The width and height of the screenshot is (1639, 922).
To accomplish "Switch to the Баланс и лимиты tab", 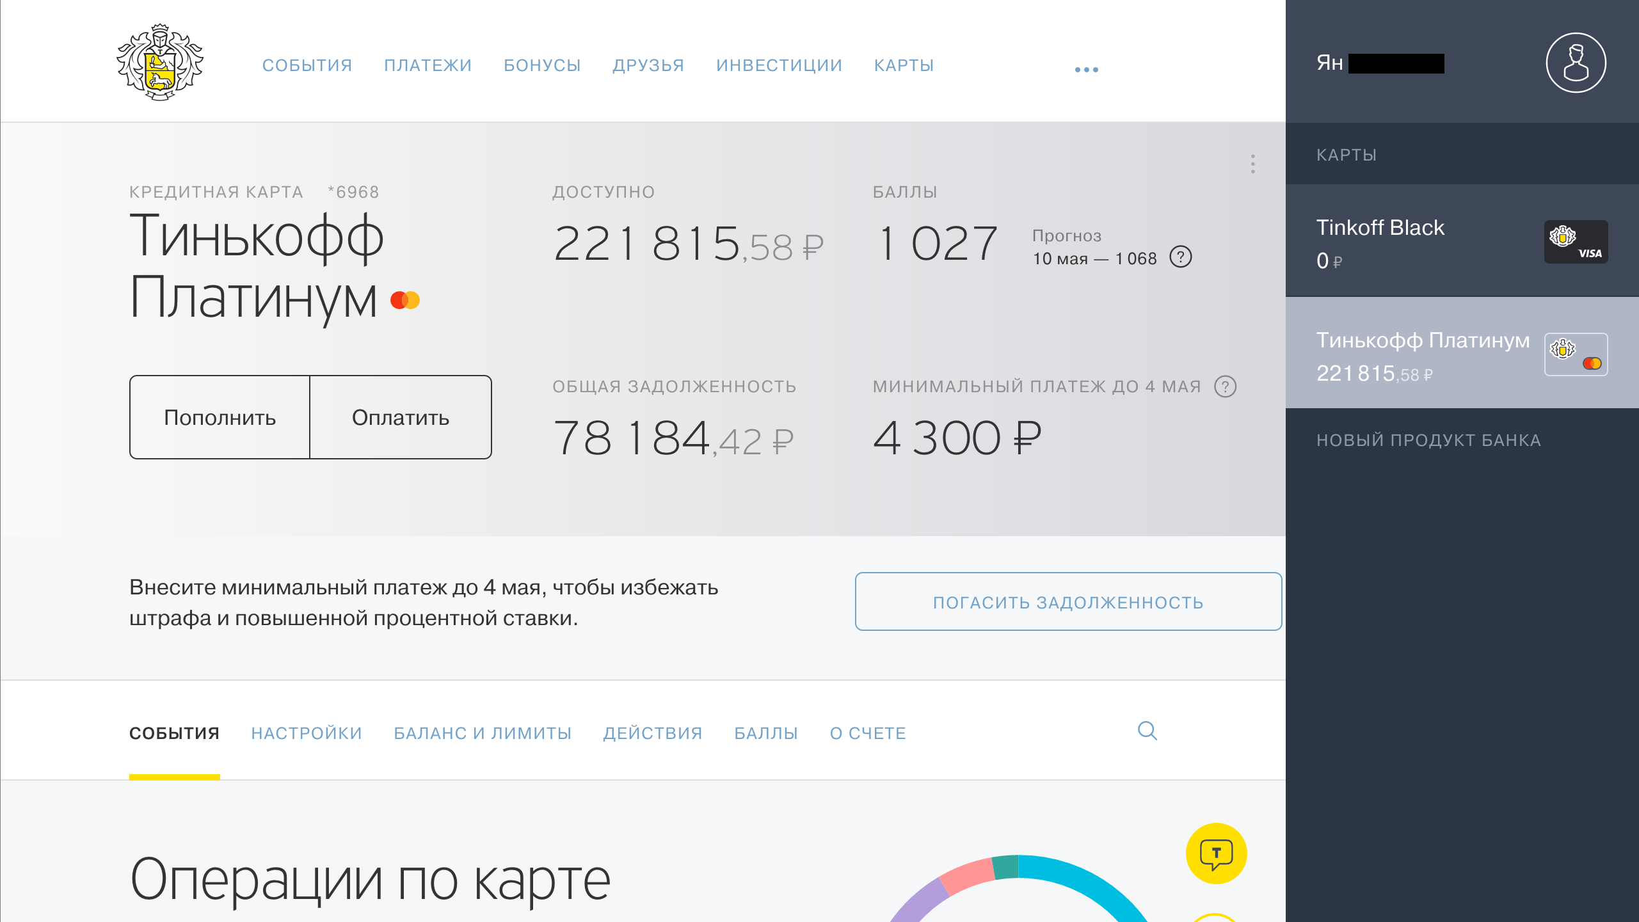I will [483, 733].
